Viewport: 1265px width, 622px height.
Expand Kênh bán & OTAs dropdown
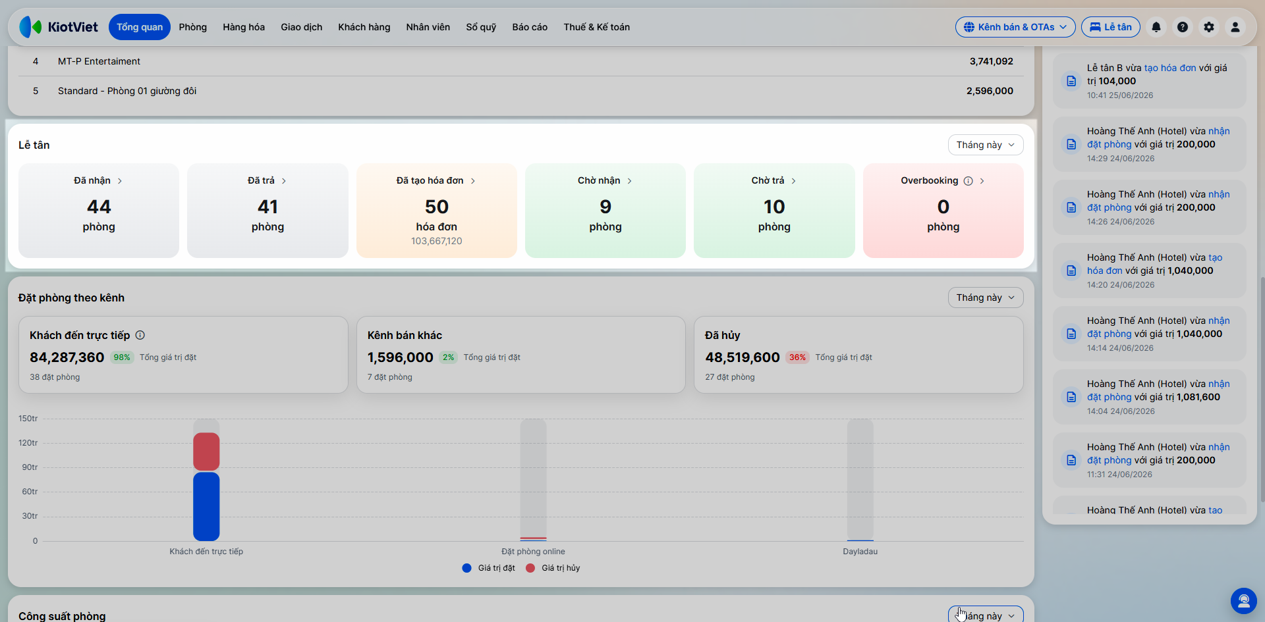(x=1015, y=27)
